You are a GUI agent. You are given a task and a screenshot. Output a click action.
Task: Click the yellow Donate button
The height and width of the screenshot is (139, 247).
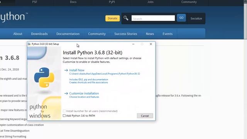pyautogui.click(x=112, y=18)
